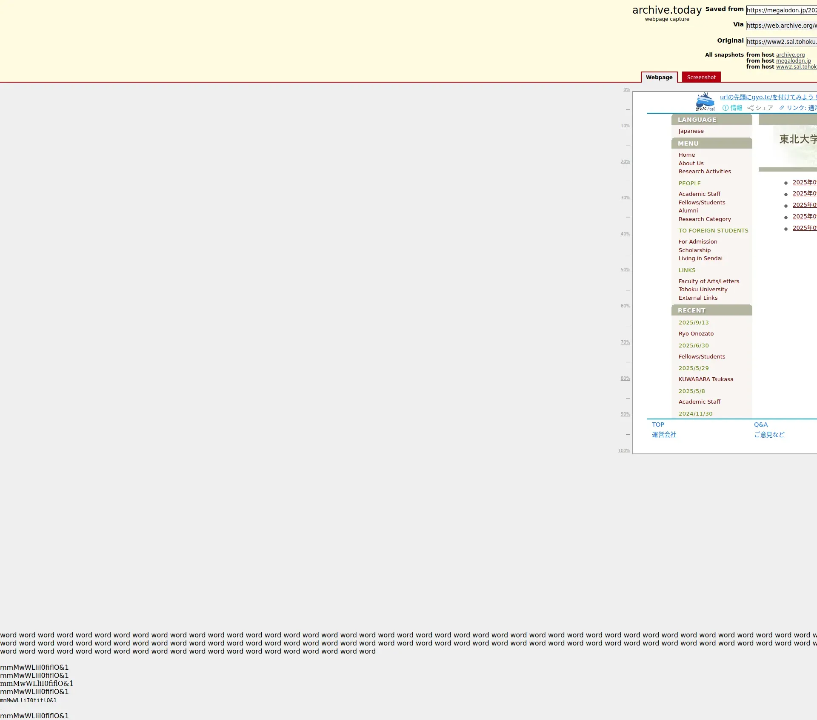Click the 情報 info icon

[x=726, y=108]
